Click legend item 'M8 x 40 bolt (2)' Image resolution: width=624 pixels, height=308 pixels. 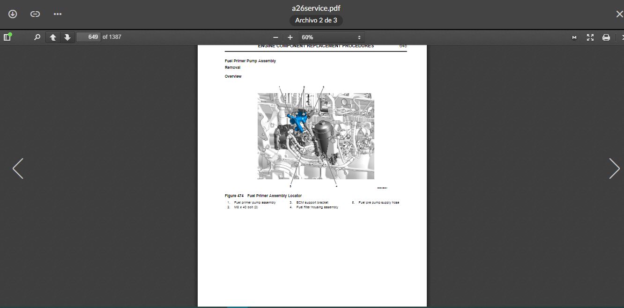coord(246,207)
